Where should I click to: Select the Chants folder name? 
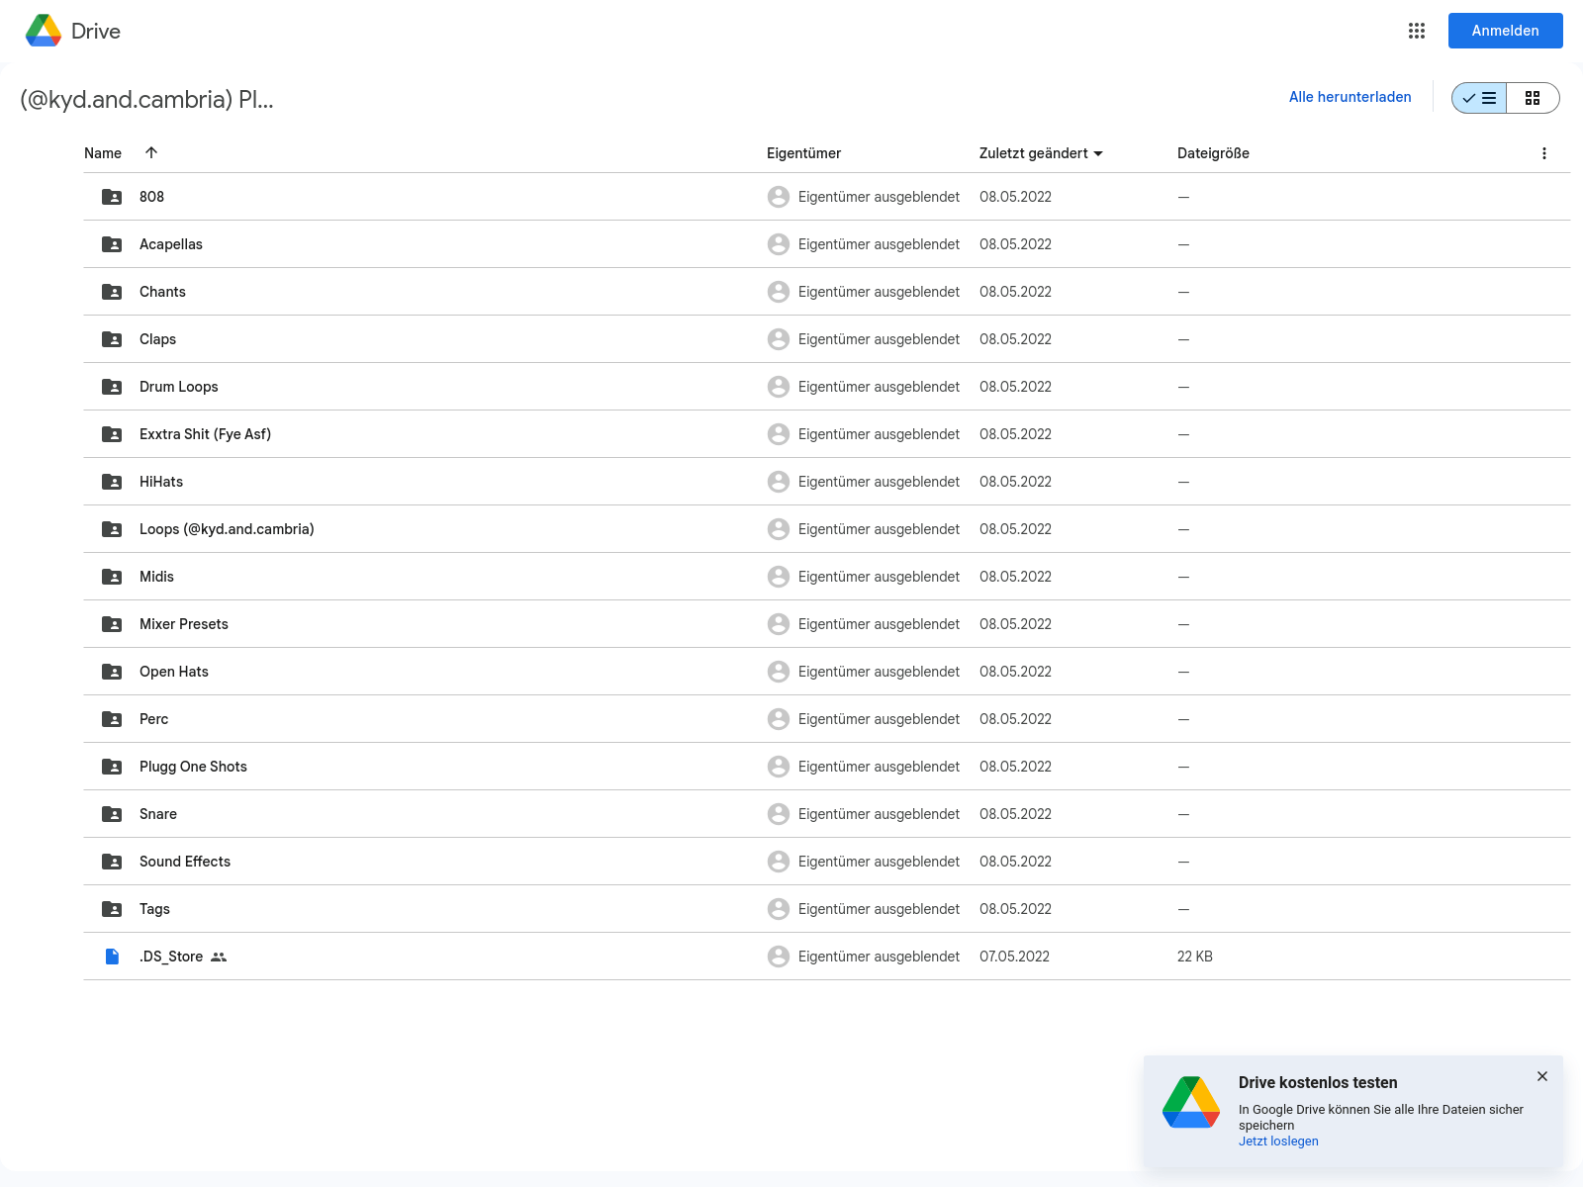click(x=162, y=292)
